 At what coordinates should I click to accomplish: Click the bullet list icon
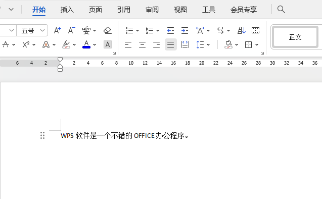[129, 30]
